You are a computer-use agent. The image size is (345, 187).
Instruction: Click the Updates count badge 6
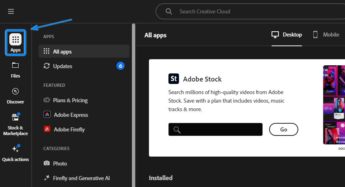[x=121, y=66]
